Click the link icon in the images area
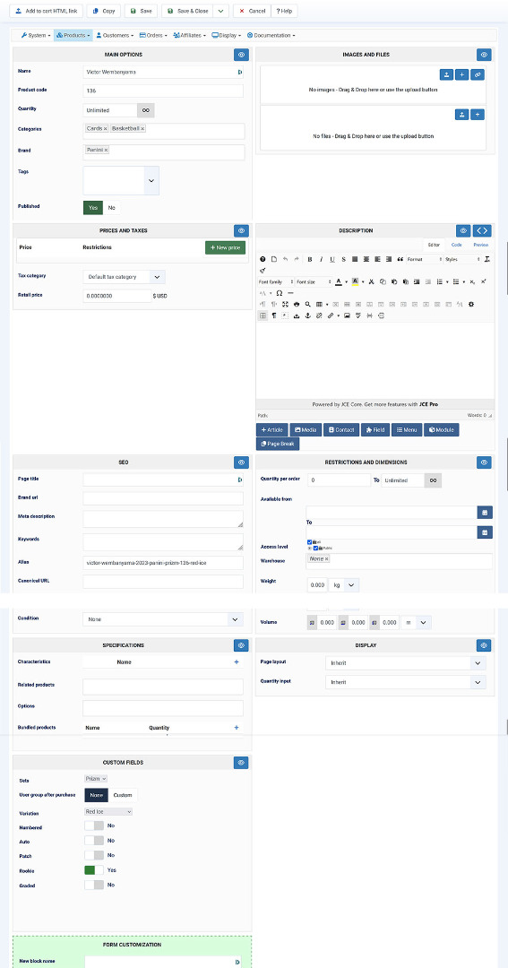The height and width of the screenshot is (968, 508). [478, 74]
